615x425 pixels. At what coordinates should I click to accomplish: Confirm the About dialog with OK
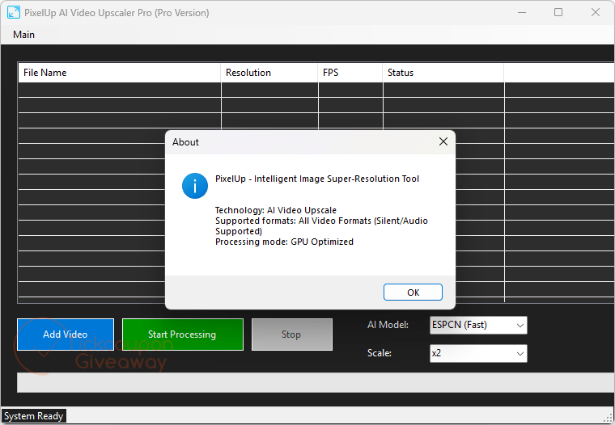(x=413, y=292)
